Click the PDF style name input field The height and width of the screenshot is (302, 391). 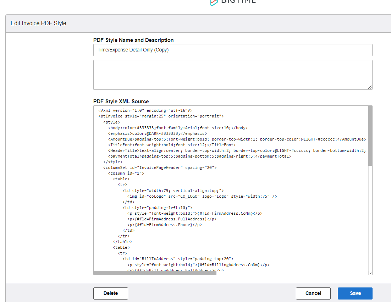[233, 50]
